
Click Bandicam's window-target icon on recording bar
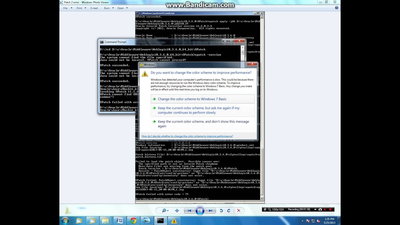click(265, 209)
